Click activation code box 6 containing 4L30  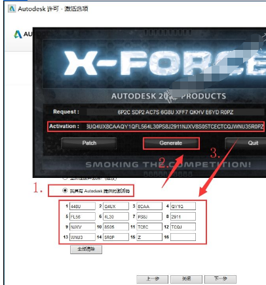116,217
